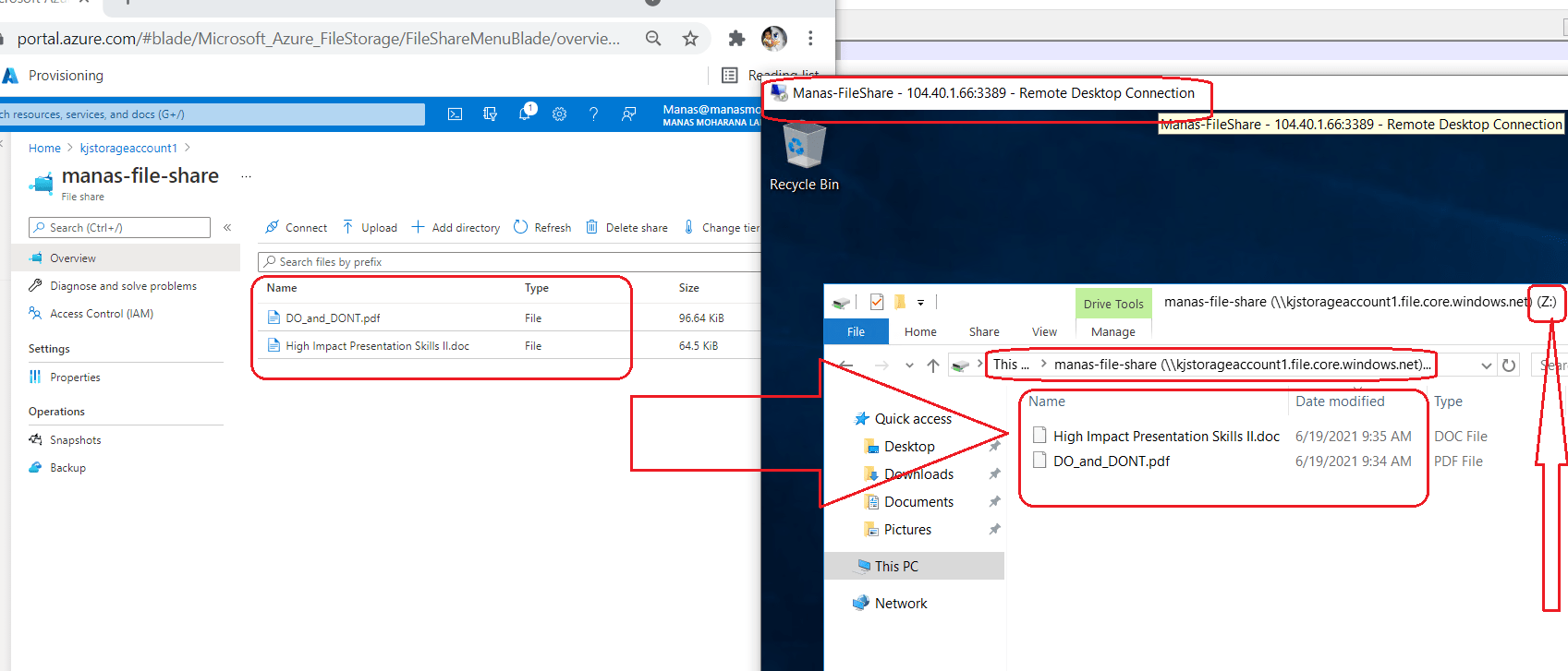
Task: Expand the address bar history dropdown
Action: coord(1486,365)
